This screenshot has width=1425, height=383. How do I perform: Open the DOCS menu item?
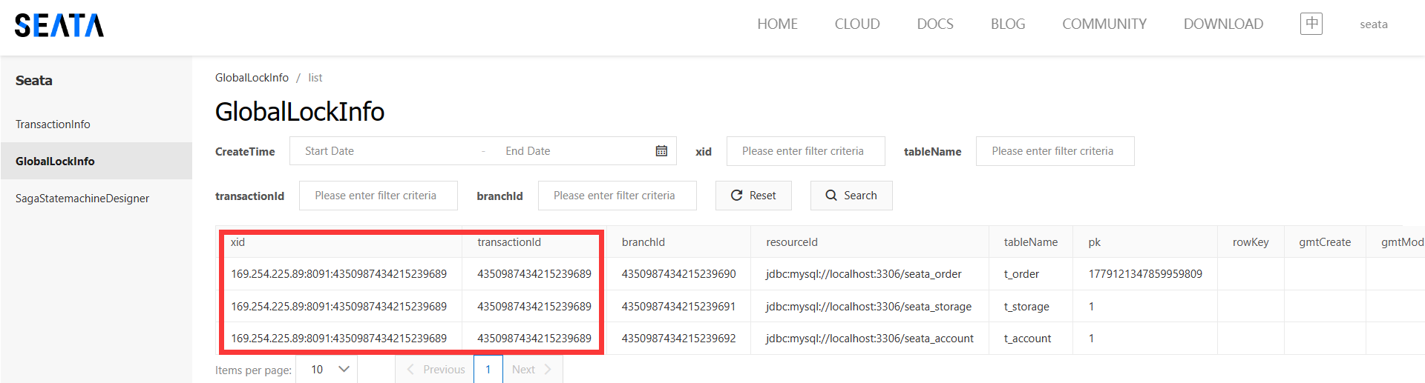tap(935, 24)
